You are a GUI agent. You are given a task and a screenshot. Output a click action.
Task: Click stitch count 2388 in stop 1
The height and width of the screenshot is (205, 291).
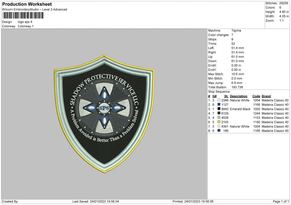(225, 100)
